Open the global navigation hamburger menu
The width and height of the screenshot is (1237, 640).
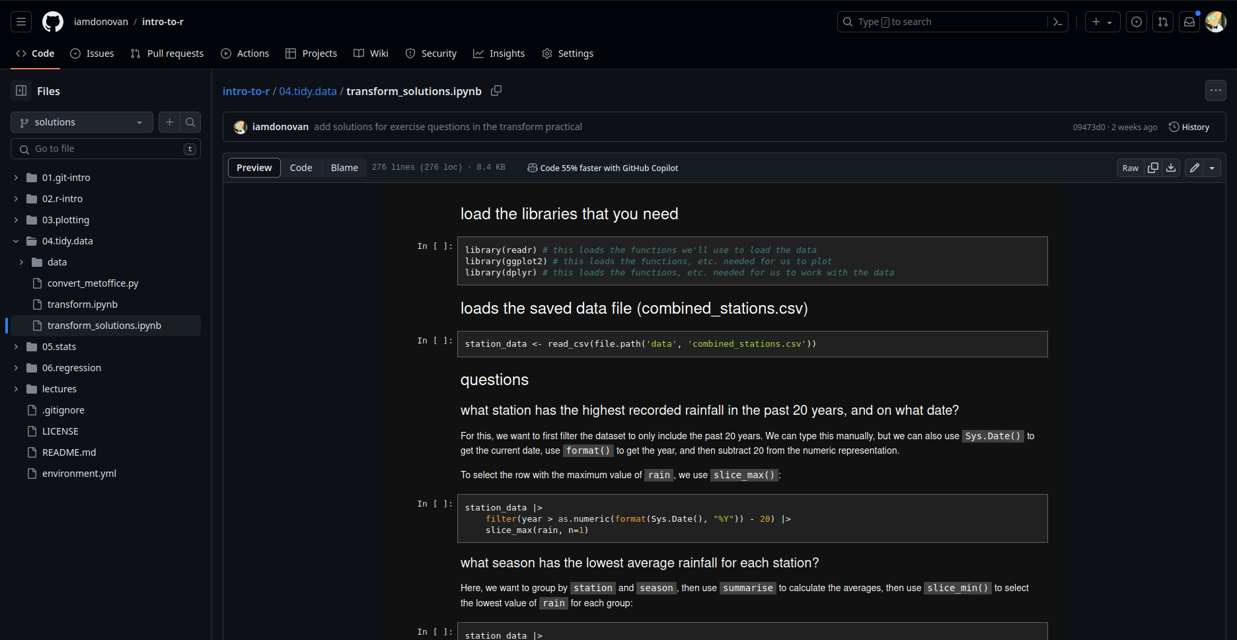coord(20,21)
